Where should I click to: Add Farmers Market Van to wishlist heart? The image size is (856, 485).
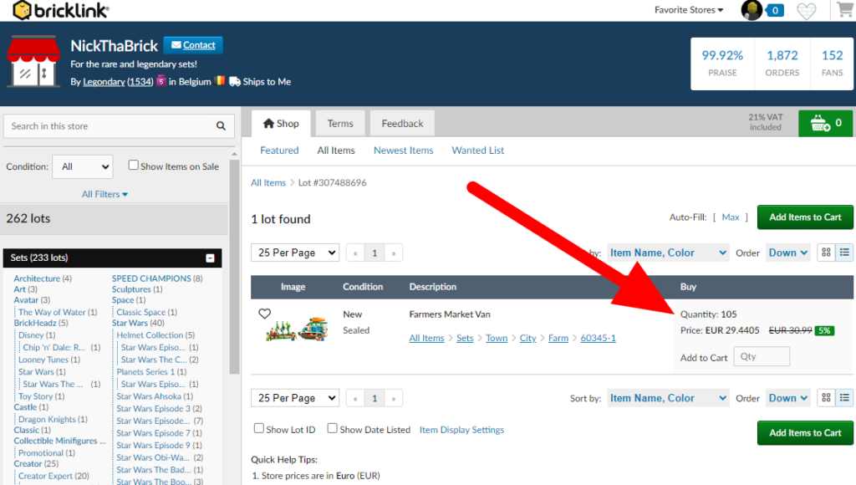(264, 314)
